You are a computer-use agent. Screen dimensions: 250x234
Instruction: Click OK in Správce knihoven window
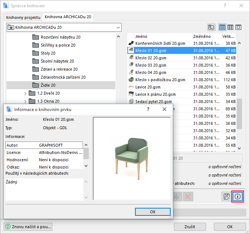coord(230,227)
